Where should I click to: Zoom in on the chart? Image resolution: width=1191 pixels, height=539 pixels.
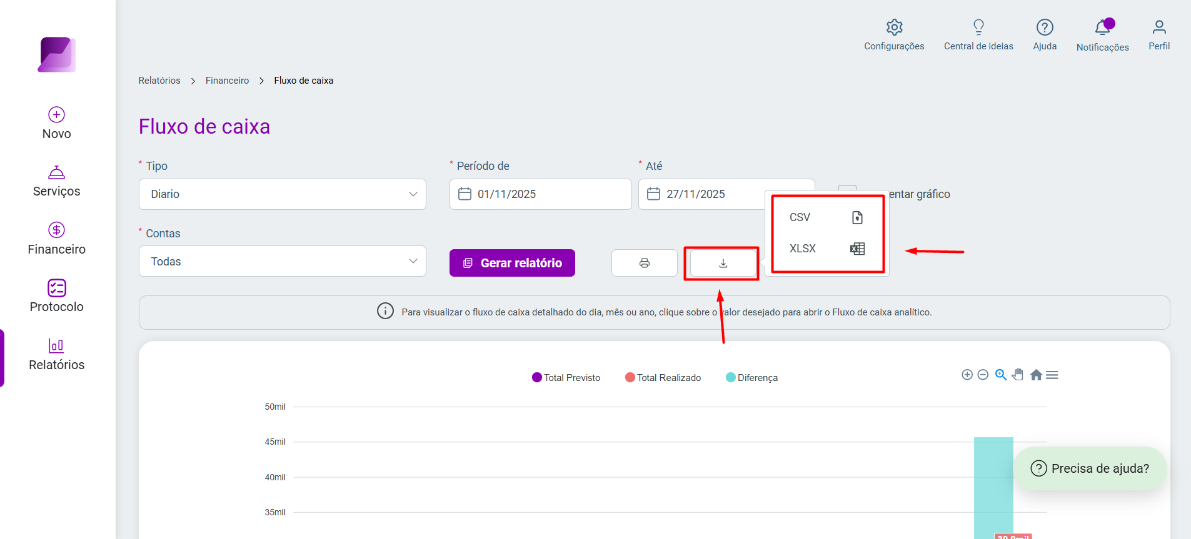pyautogui.click(x=967, y=375)
